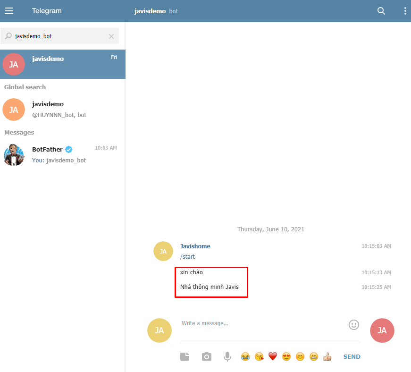Clear the javisdemo_bot search text
Screen dimensions: 411x372
pyautogui.click(x=111, y=36)
